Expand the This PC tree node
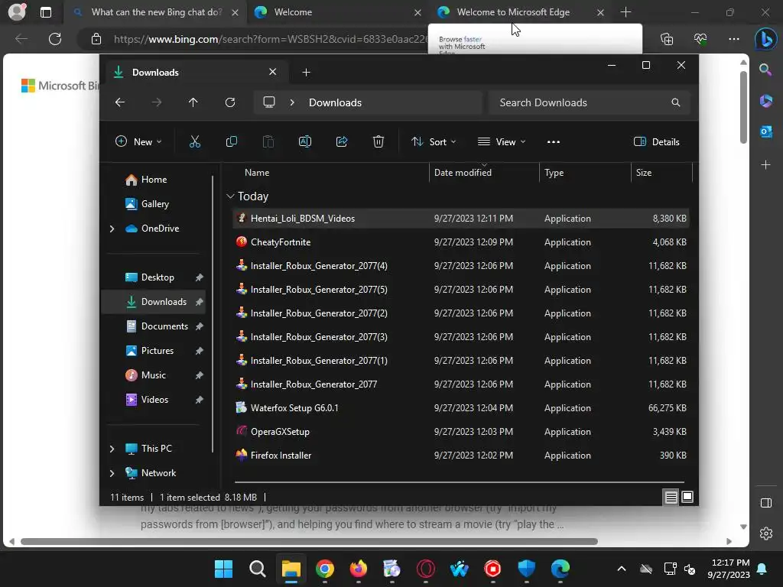This screenshot has width=783, height=587. pyautogui.click(x=112, y=449)
